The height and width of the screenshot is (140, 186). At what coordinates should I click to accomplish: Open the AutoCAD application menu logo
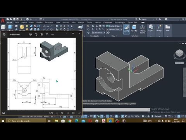(x=3, y=21)
